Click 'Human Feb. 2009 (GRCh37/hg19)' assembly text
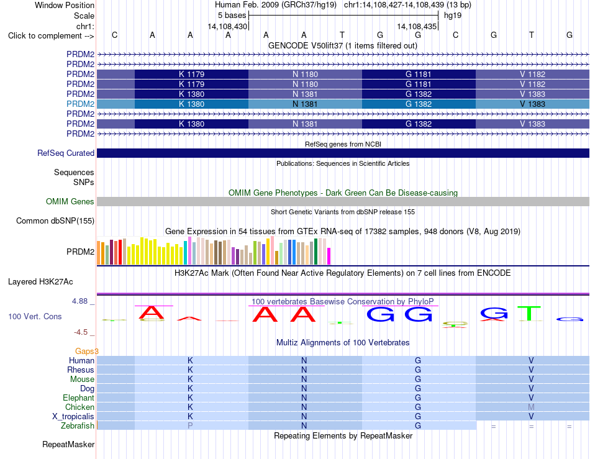Viewport: 590px width, 459px height. point(277,5)
